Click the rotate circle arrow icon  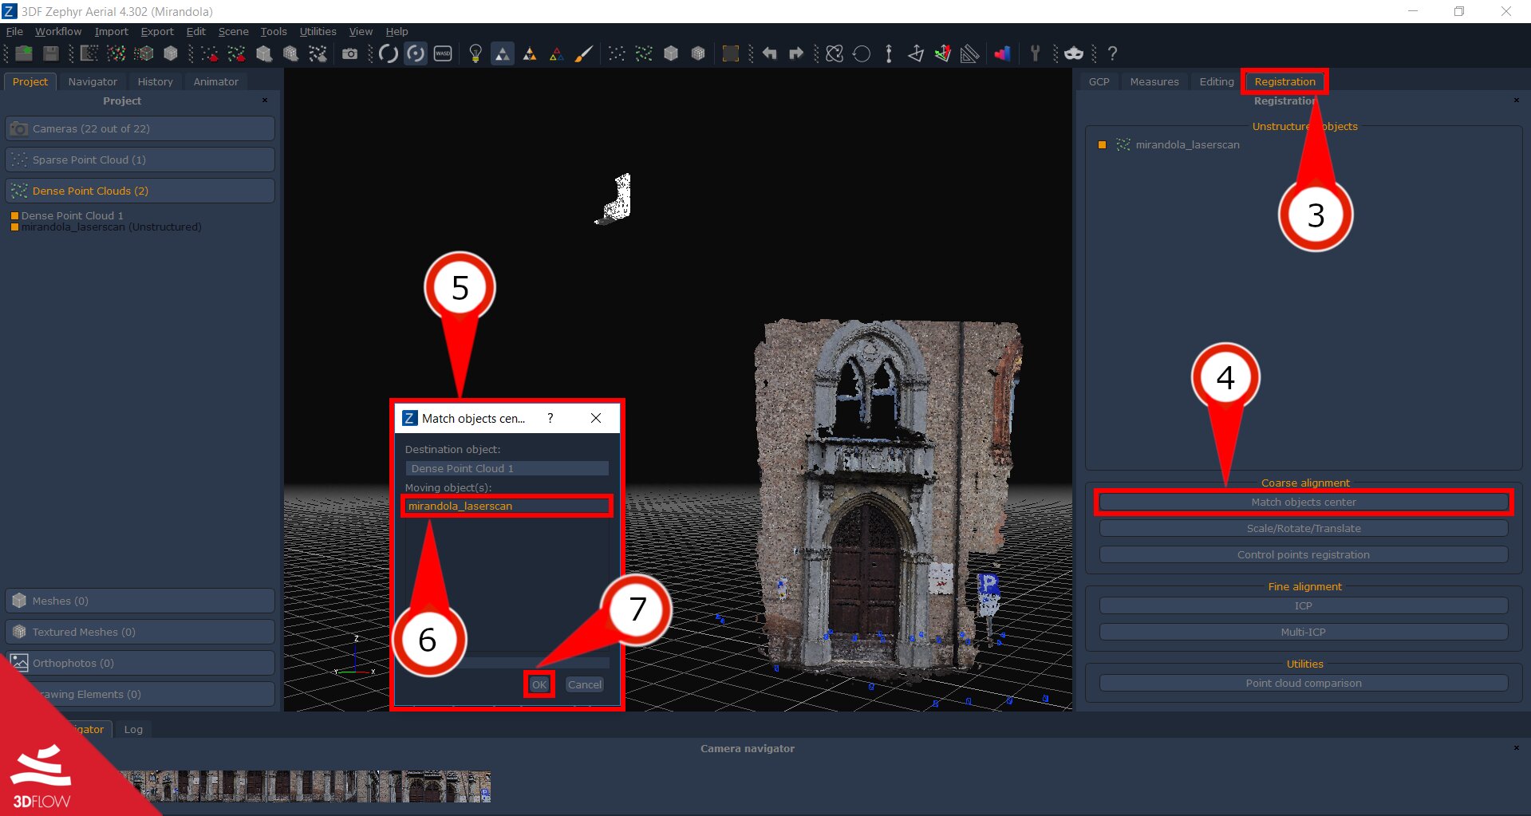[x=862, y=53]
